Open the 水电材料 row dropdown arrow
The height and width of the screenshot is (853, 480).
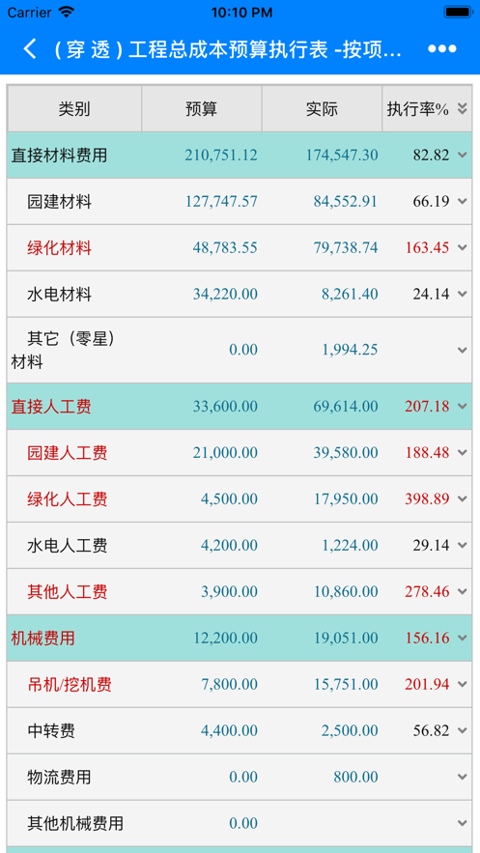(462, 294)
